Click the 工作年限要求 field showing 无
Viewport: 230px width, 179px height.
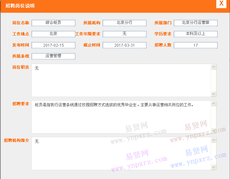click(124, 34)
